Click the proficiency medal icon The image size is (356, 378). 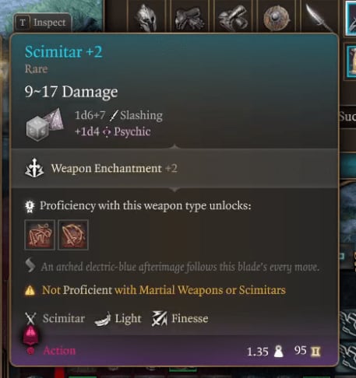[x=30, y=206]
